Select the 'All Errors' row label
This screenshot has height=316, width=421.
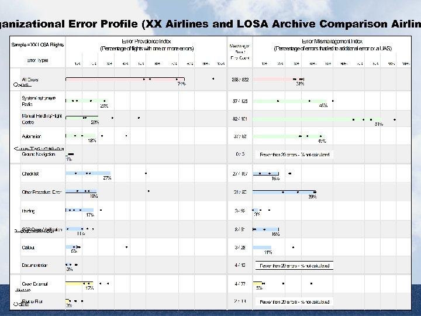coord(30,80)
